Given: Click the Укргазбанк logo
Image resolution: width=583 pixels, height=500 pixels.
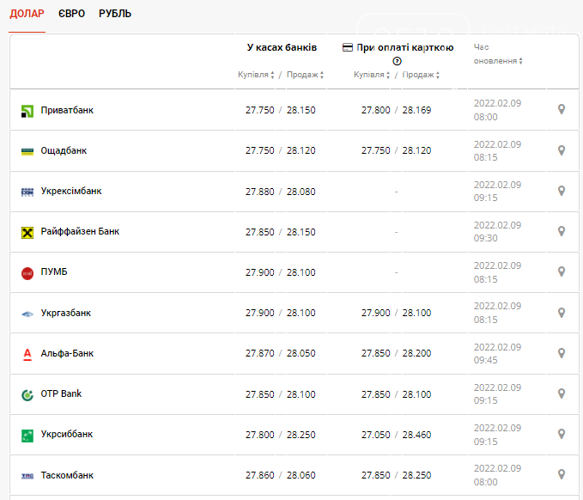Looking at the screenshot, I should click(27, 314).
